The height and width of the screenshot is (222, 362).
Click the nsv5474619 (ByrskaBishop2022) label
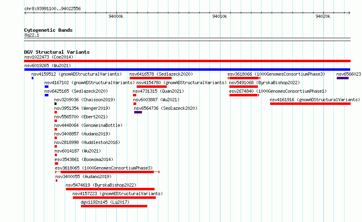pos(101,185)
